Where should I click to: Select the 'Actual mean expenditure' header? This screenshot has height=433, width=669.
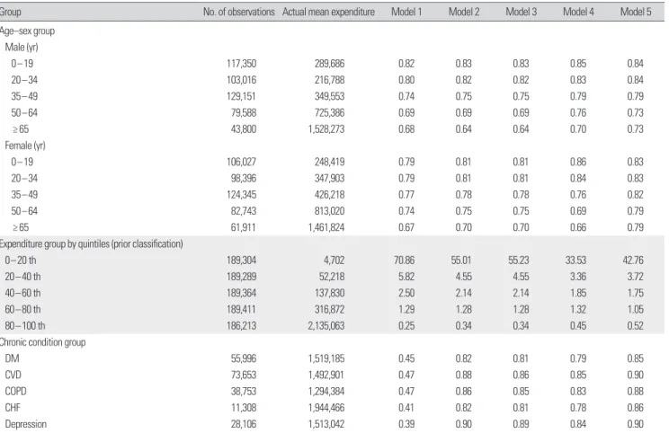pyautogui.click(x=328, y=12)
